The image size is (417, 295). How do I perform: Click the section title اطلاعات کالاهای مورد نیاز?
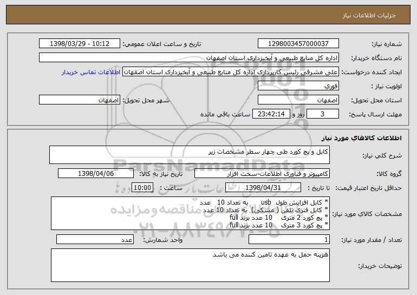(361, 138)
